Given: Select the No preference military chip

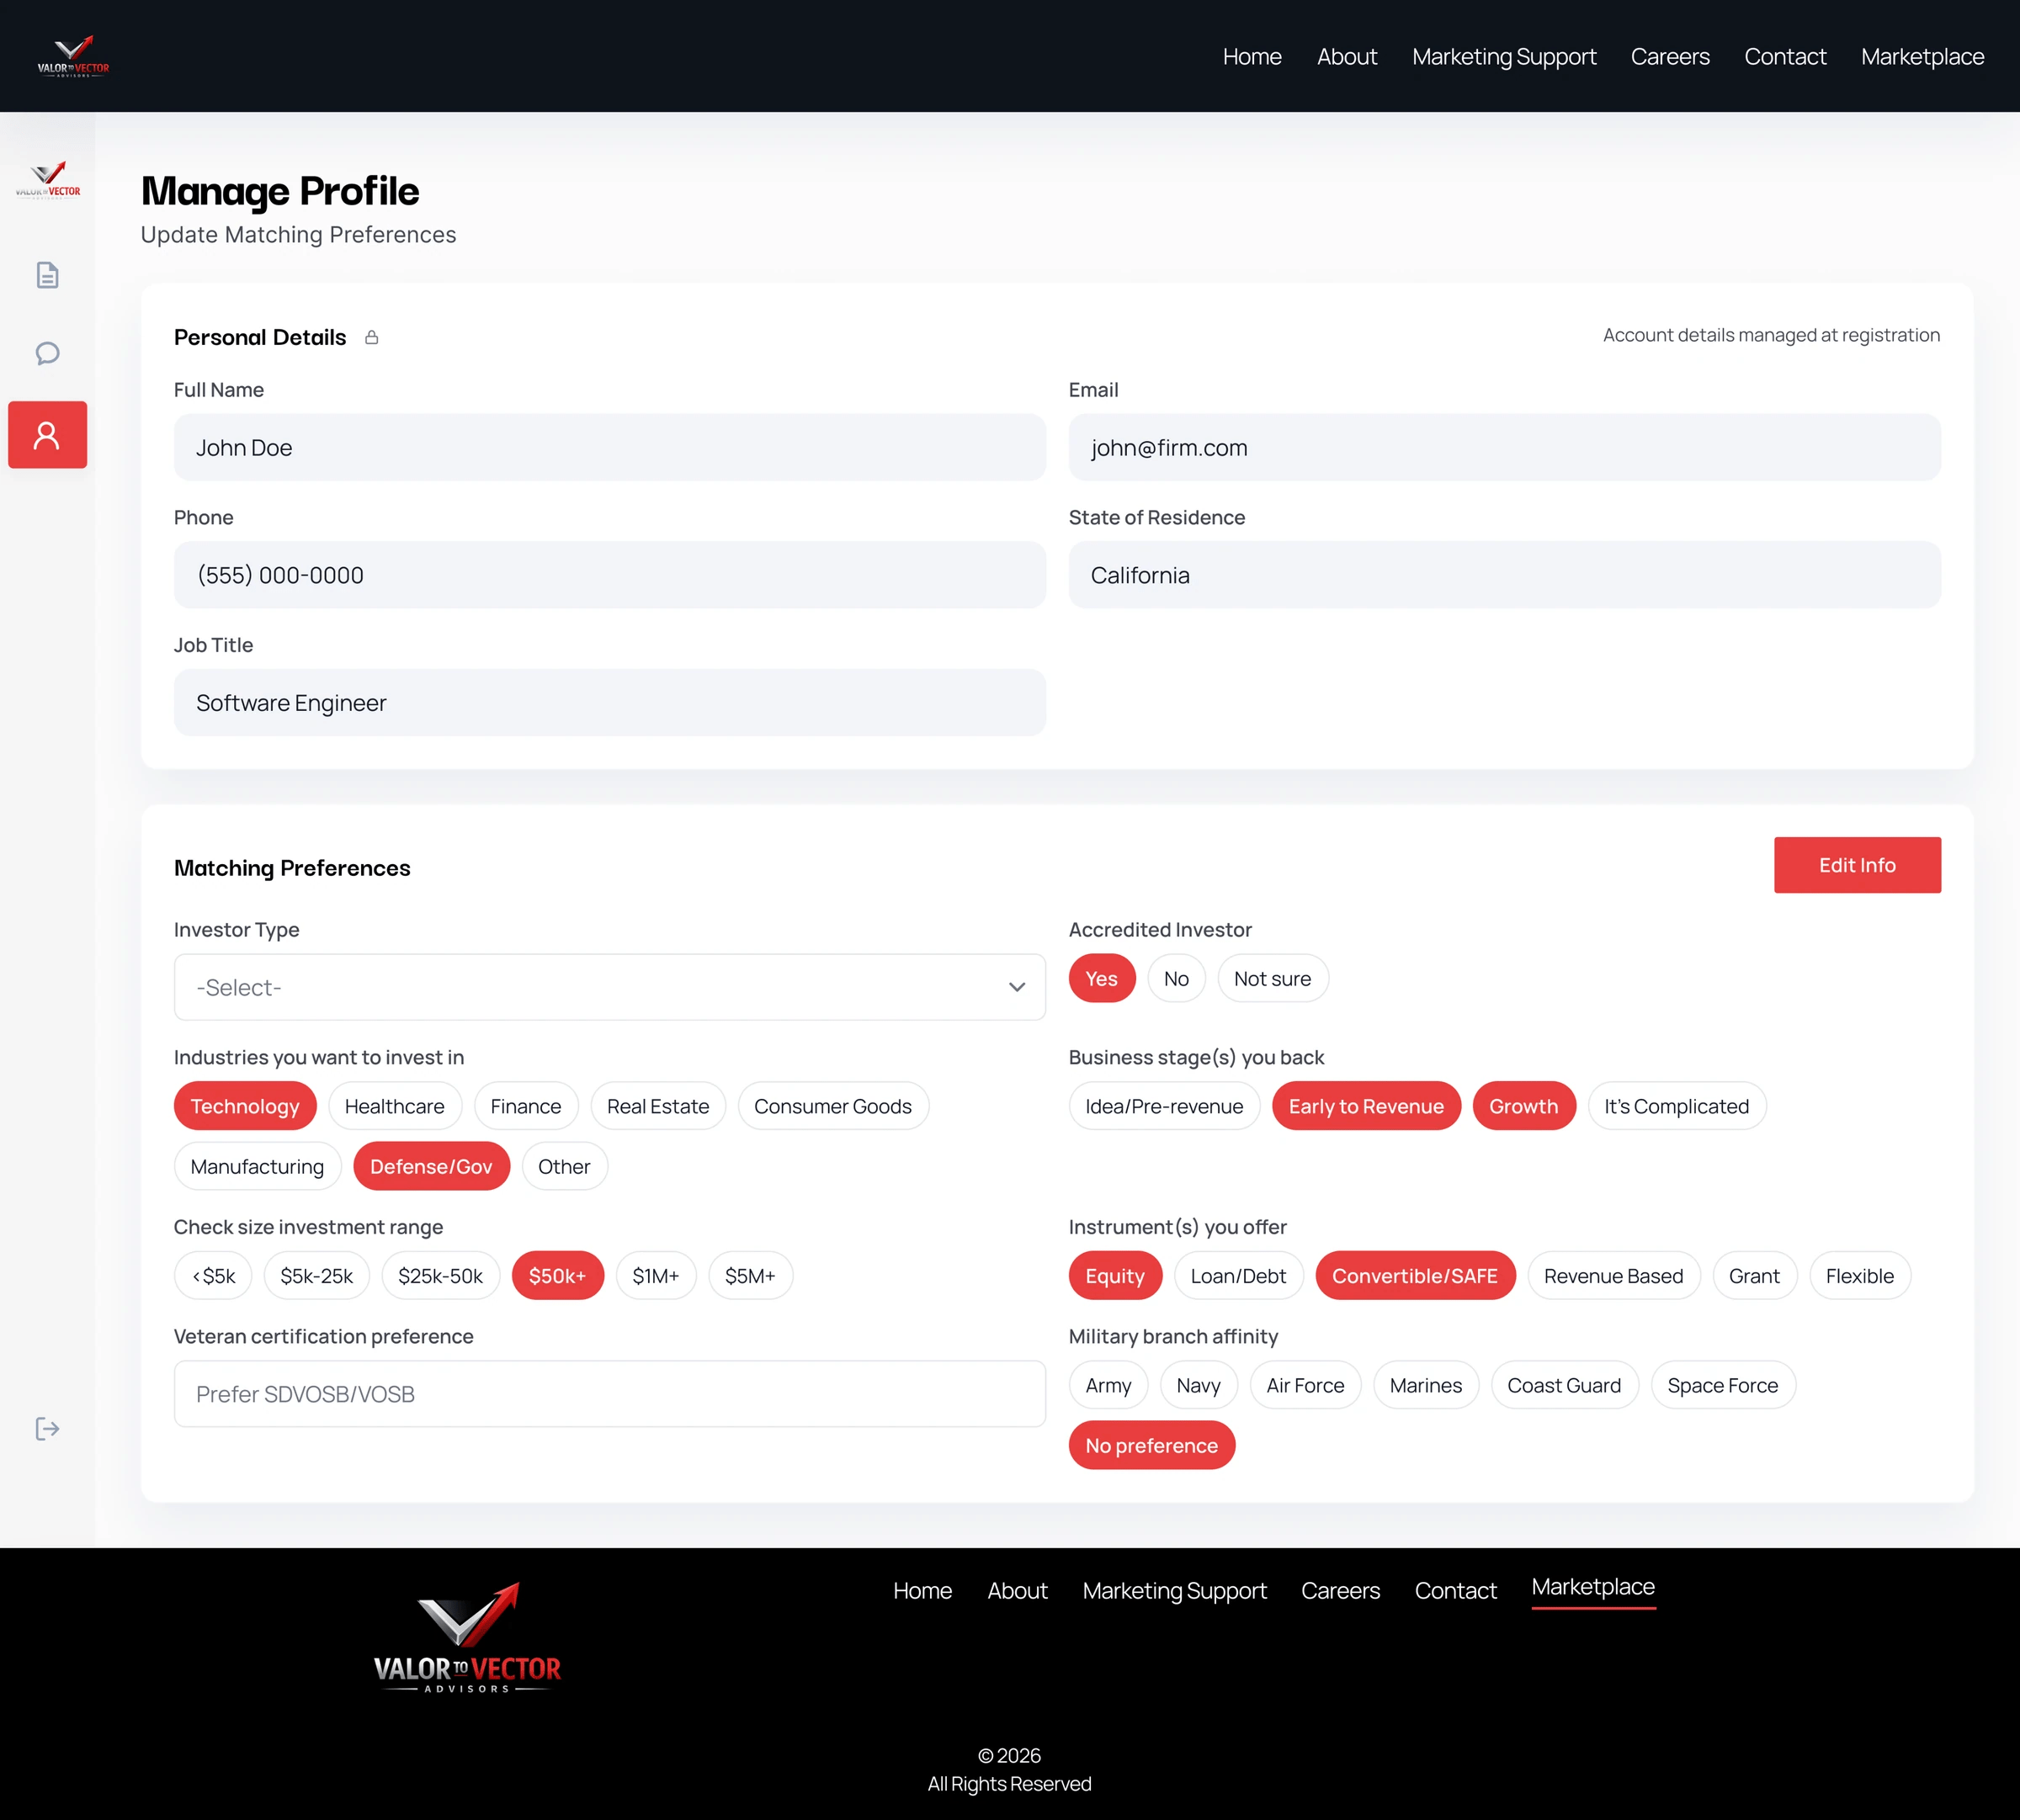Looking at the screenshot, I should click(1151, 1445).
